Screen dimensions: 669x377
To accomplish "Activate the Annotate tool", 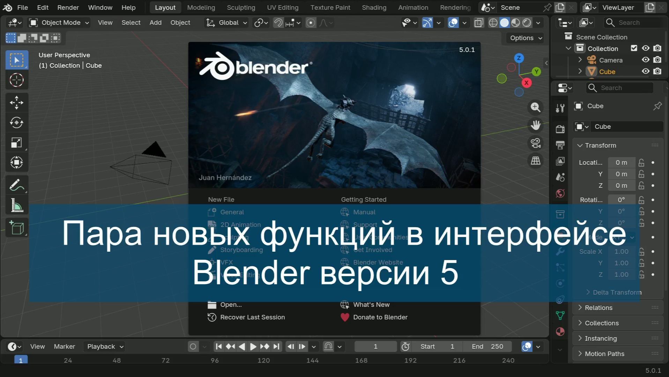I will (x=16, y=184).
